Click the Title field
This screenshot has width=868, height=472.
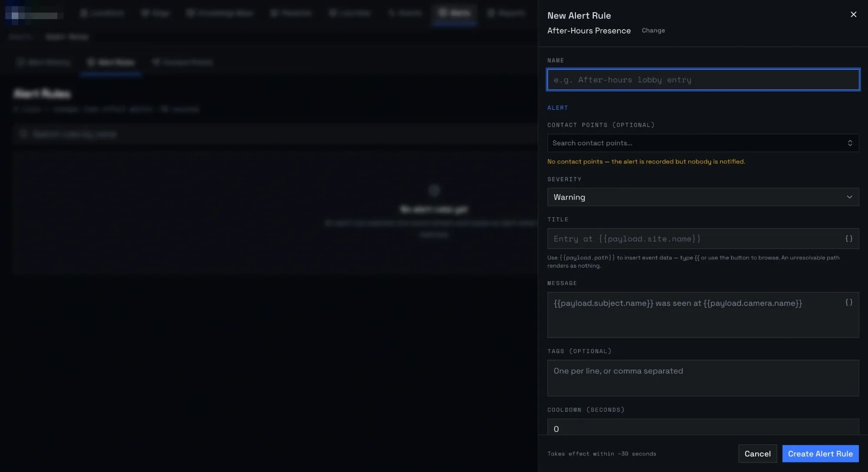click(x=703, y=239)
